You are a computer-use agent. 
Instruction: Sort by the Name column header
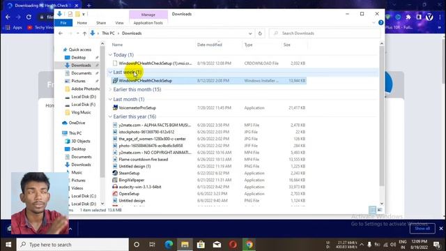coord(117,45)
